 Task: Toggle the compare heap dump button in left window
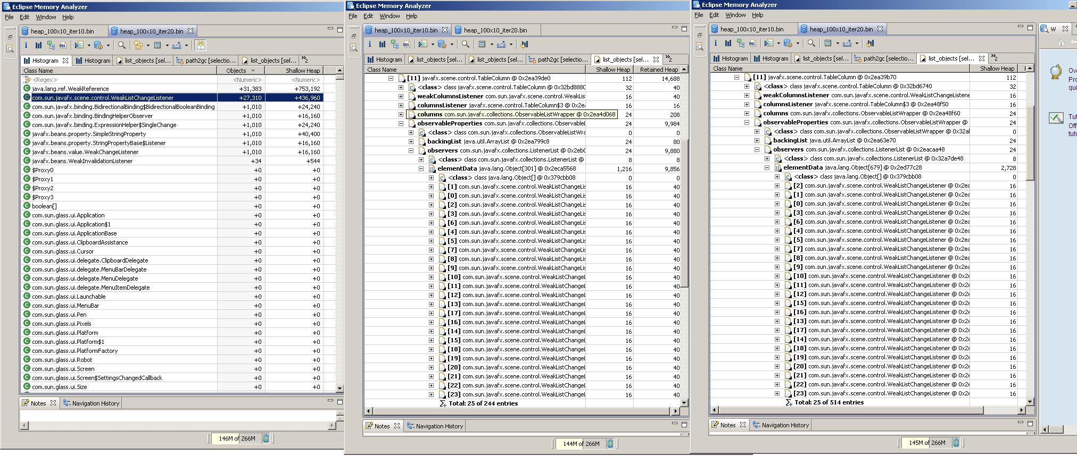200,46
